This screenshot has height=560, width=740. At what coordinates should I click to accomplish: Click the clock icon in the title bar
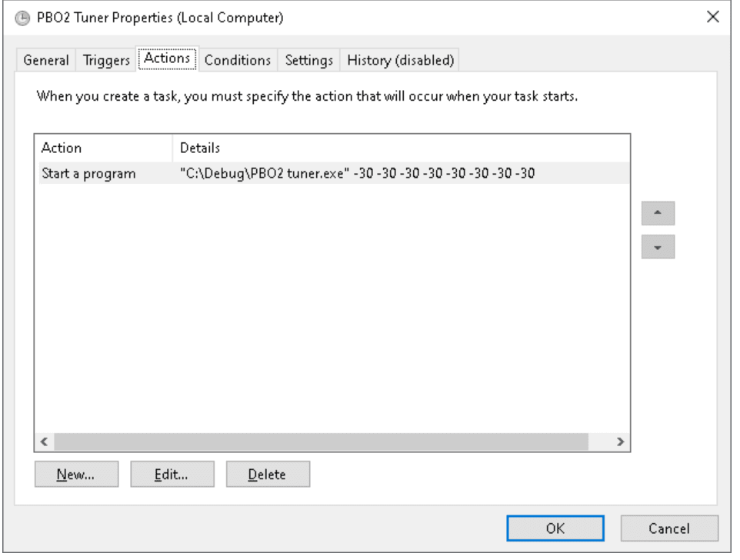[21, 18]
